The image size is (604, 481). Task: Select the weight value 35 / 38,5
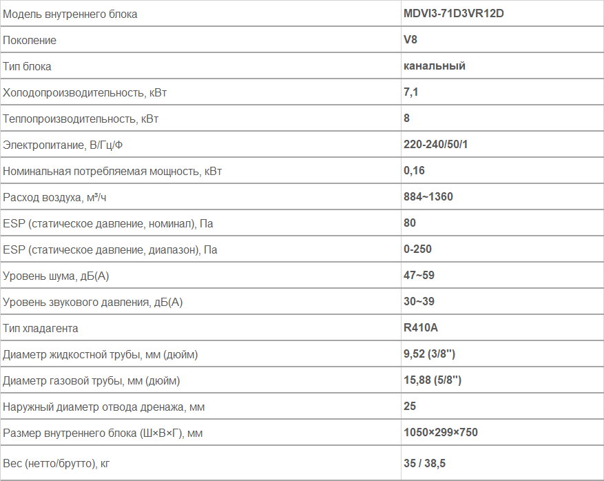[x=424, y=463]
